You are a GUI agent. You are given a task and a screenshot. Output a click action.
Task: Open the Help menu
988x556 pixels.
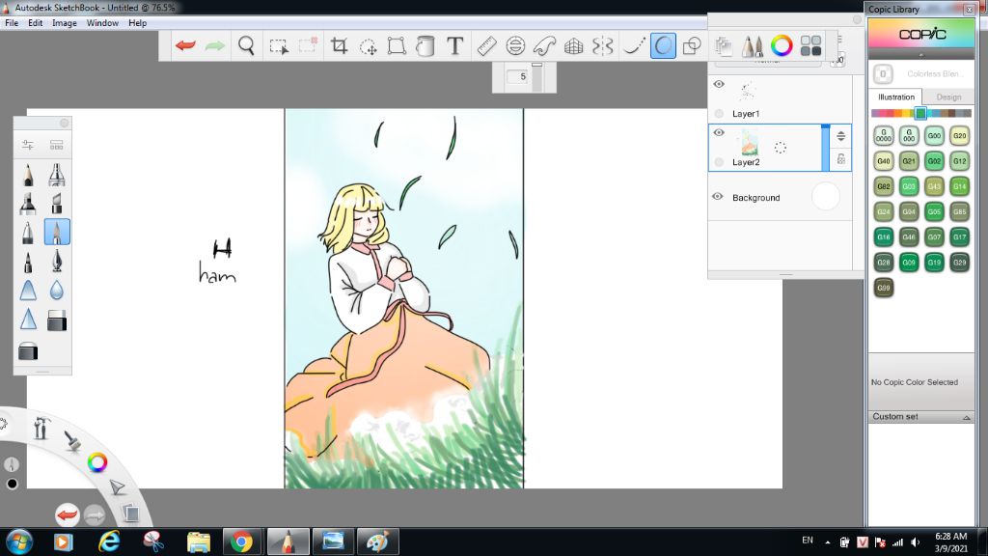click(x=137, y=23)
